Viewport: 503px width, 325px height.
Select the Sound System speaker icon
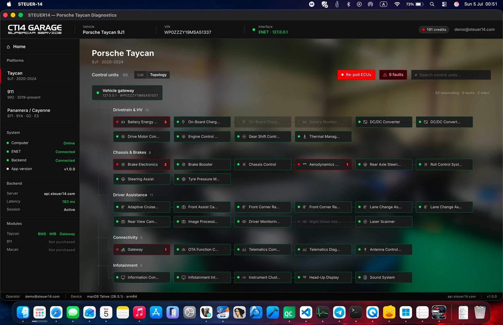click(x=365, y=277)
